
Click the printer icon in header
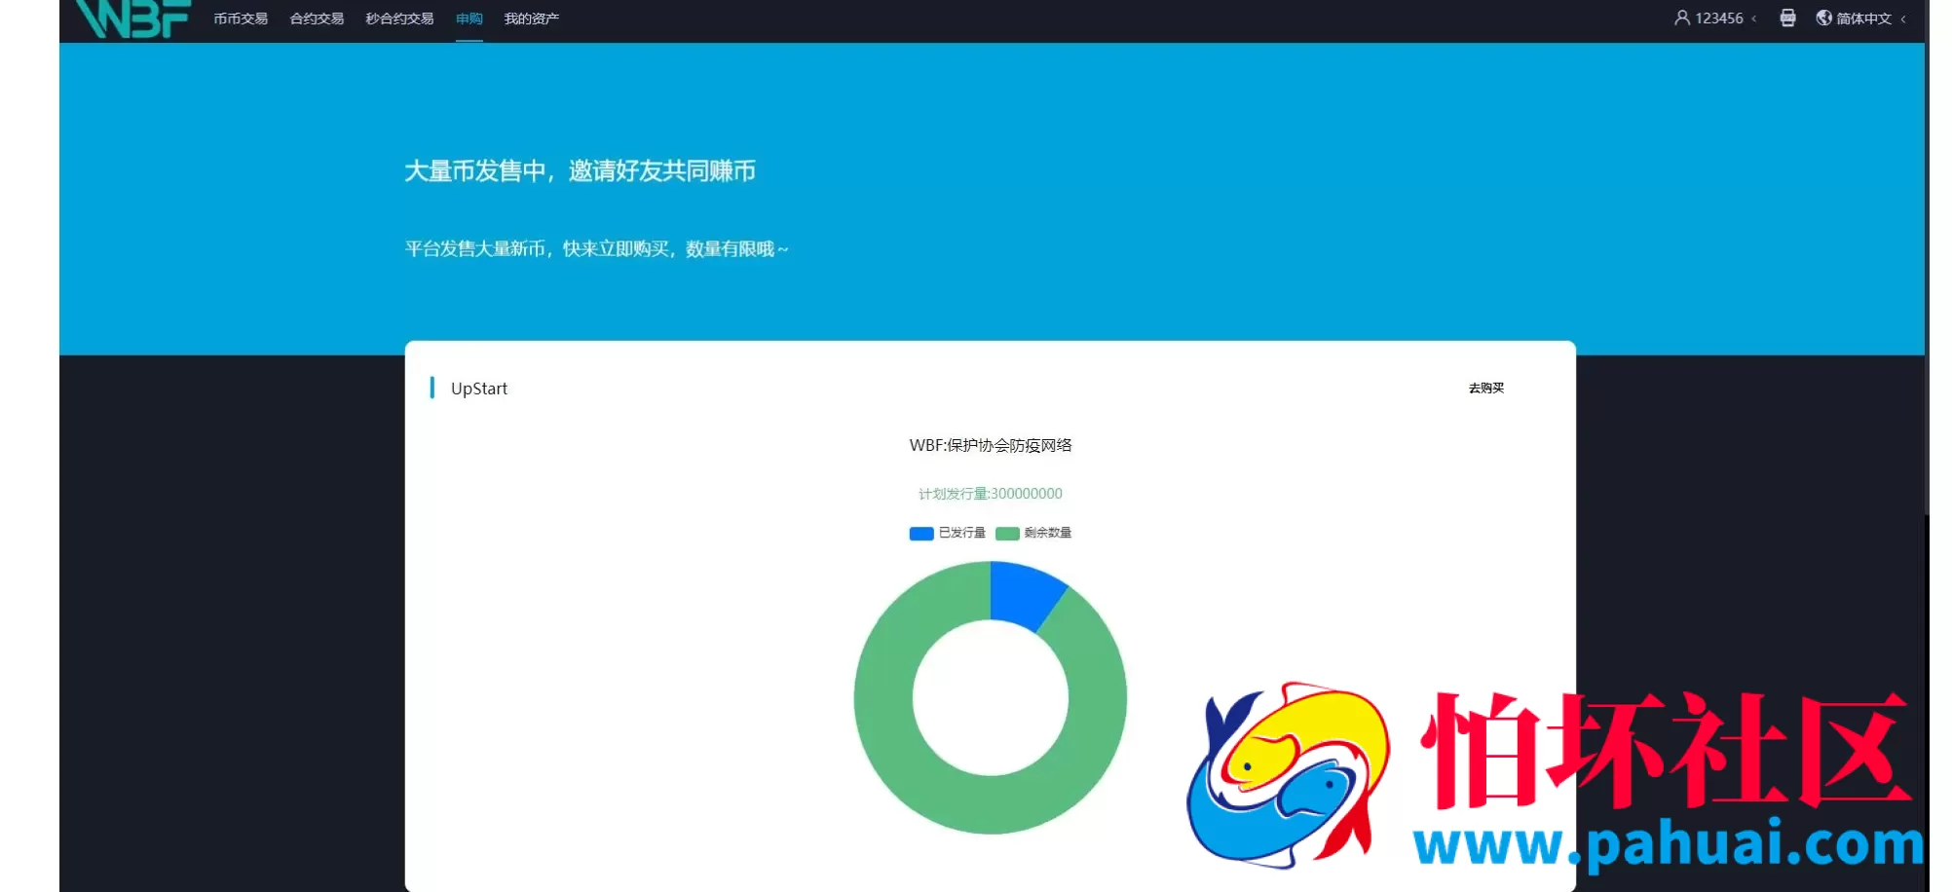[x=1787, y=18]
